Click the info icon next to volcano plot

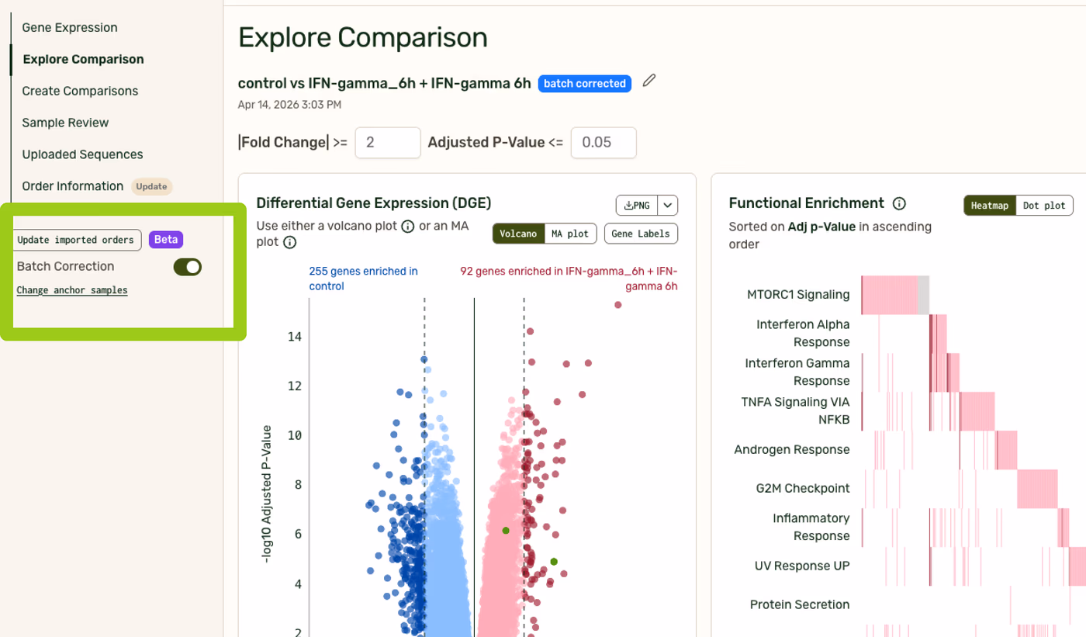click(407, 226)
